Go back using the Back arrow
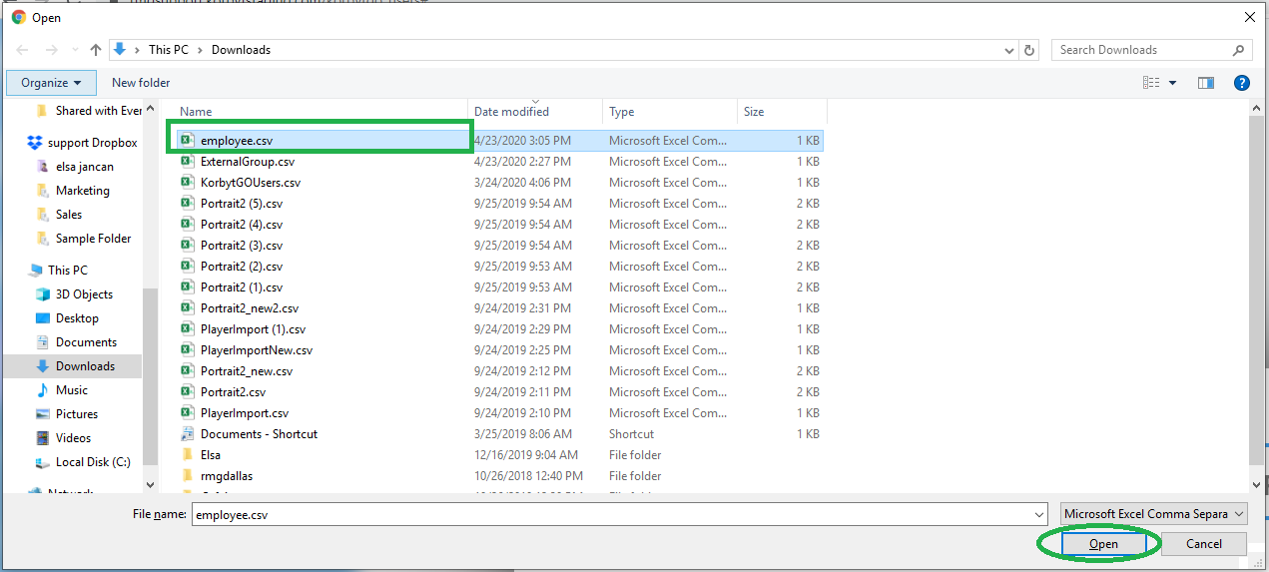Screen dimensions: 1269x572 21,50
